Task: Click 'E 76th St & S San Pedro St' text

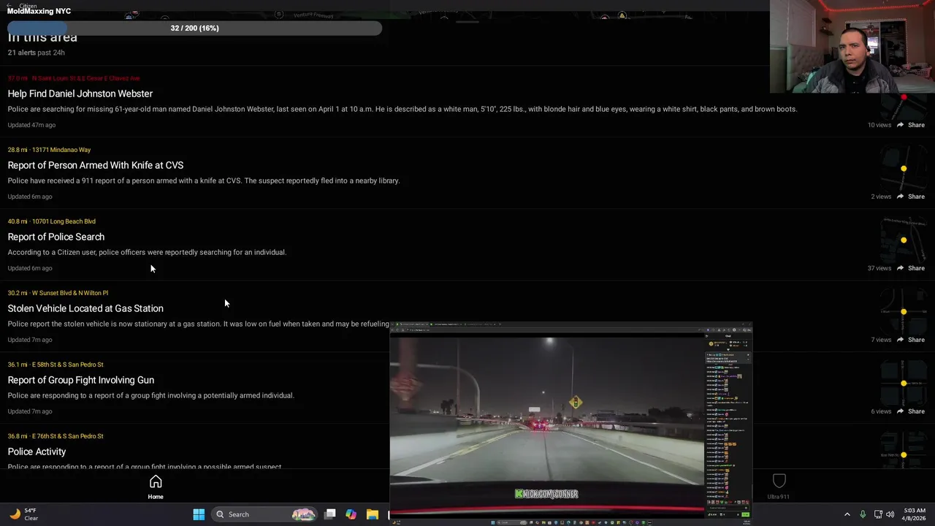Action: coord(68,436)
